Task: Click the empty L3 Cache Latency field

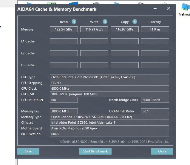Action: [155, 65]
